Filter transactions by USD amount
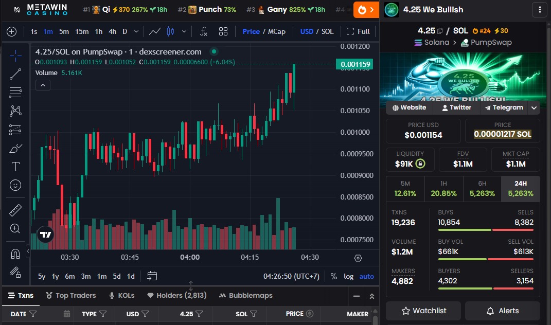 (x=145, y=314)
